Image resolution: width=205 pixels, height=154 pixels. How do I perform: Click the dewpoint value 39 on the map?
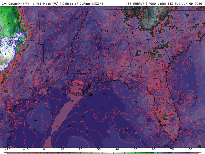coord(13,38)
